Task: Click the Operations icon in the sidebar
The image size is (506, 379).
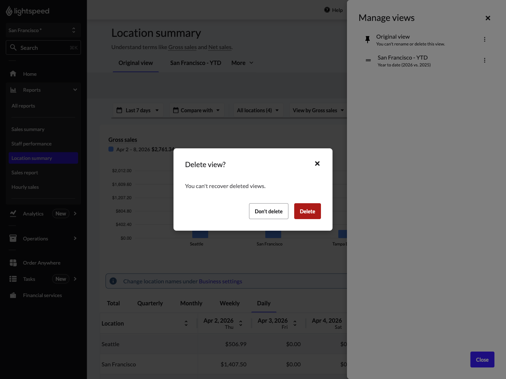Action: (x=13, y=238)
